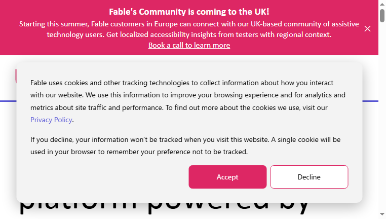Click the banner text about UK-based assistive technology users
The image size is (386, 219).
click(189, 29)
